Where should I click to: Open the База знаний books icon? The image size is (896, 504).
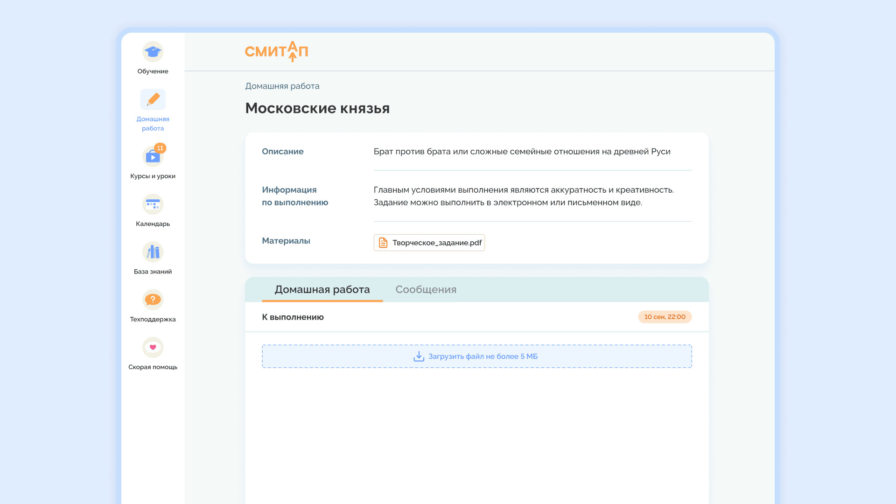(153, 252)
